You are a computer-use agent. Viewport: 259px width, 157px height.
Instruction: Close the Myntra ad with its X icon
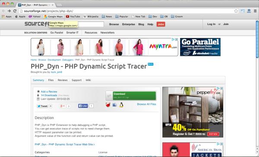click(177, 39)
